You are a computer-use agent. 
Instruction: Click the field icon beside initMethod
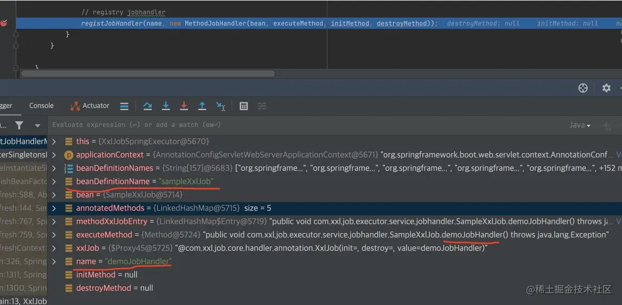[x=69, y=275]
